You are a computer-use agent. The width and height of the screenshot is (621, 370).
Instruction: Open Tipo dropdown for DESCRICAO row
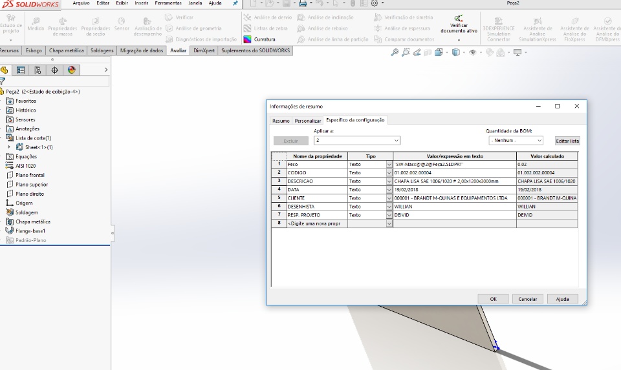click(389, 181)
